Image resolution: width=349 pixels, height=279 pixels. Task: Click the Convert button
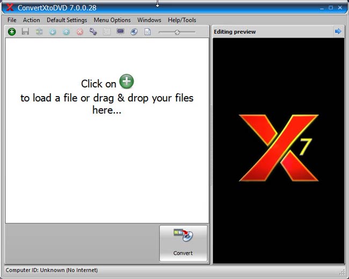(183, 243)
